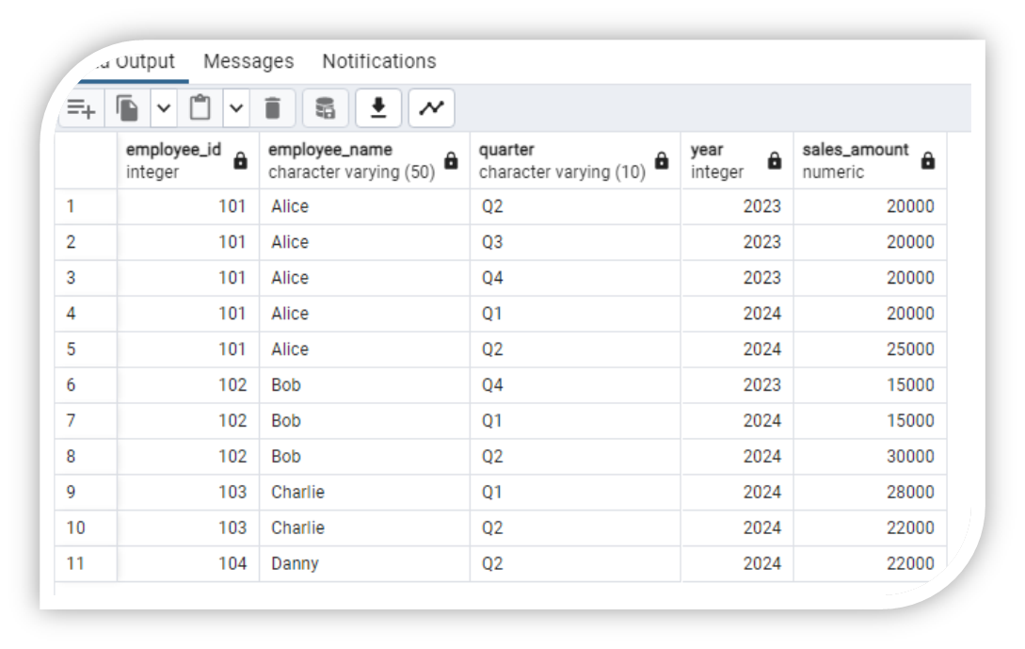The height and width of the screenshot is (649, 1025).
Task: Open the copy options dropdown
Action: tap(162, 107)
